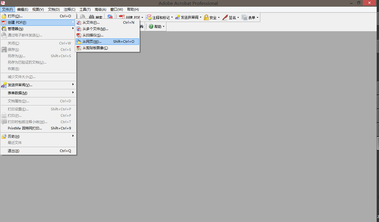Restore down the Acrobat window
This screenshot has height=222, width=379.
tap(358, 3)
